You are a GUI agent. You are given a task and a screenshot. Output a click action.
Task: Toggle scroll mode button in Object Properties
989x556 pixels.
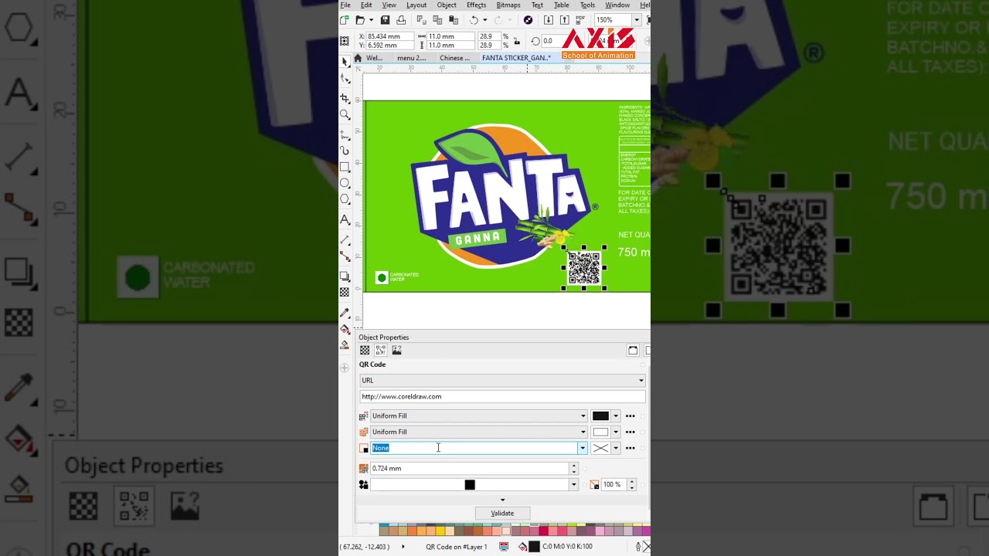coord(633,350)
